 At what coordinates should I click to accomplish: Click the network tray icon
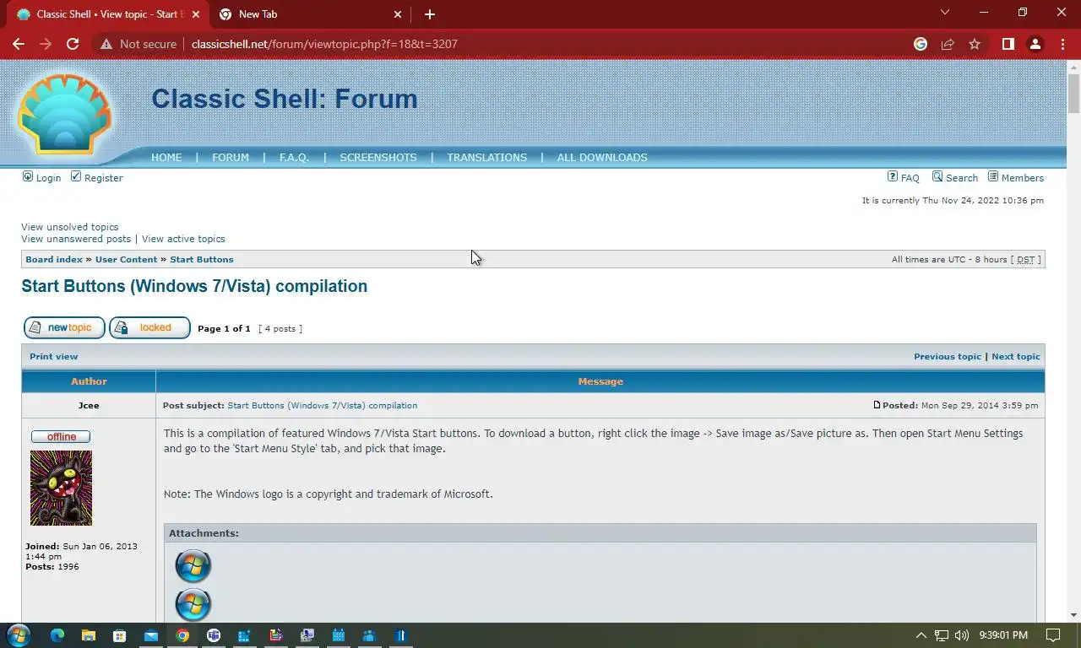942,635
